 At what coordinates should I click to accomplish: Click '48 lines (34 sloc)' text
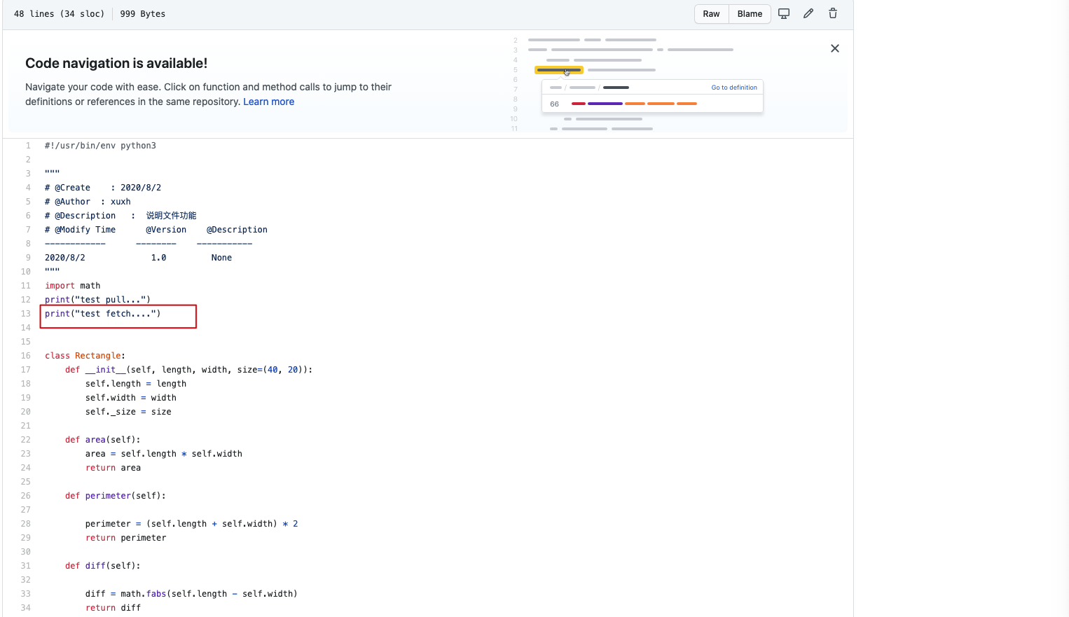(59, 14)
